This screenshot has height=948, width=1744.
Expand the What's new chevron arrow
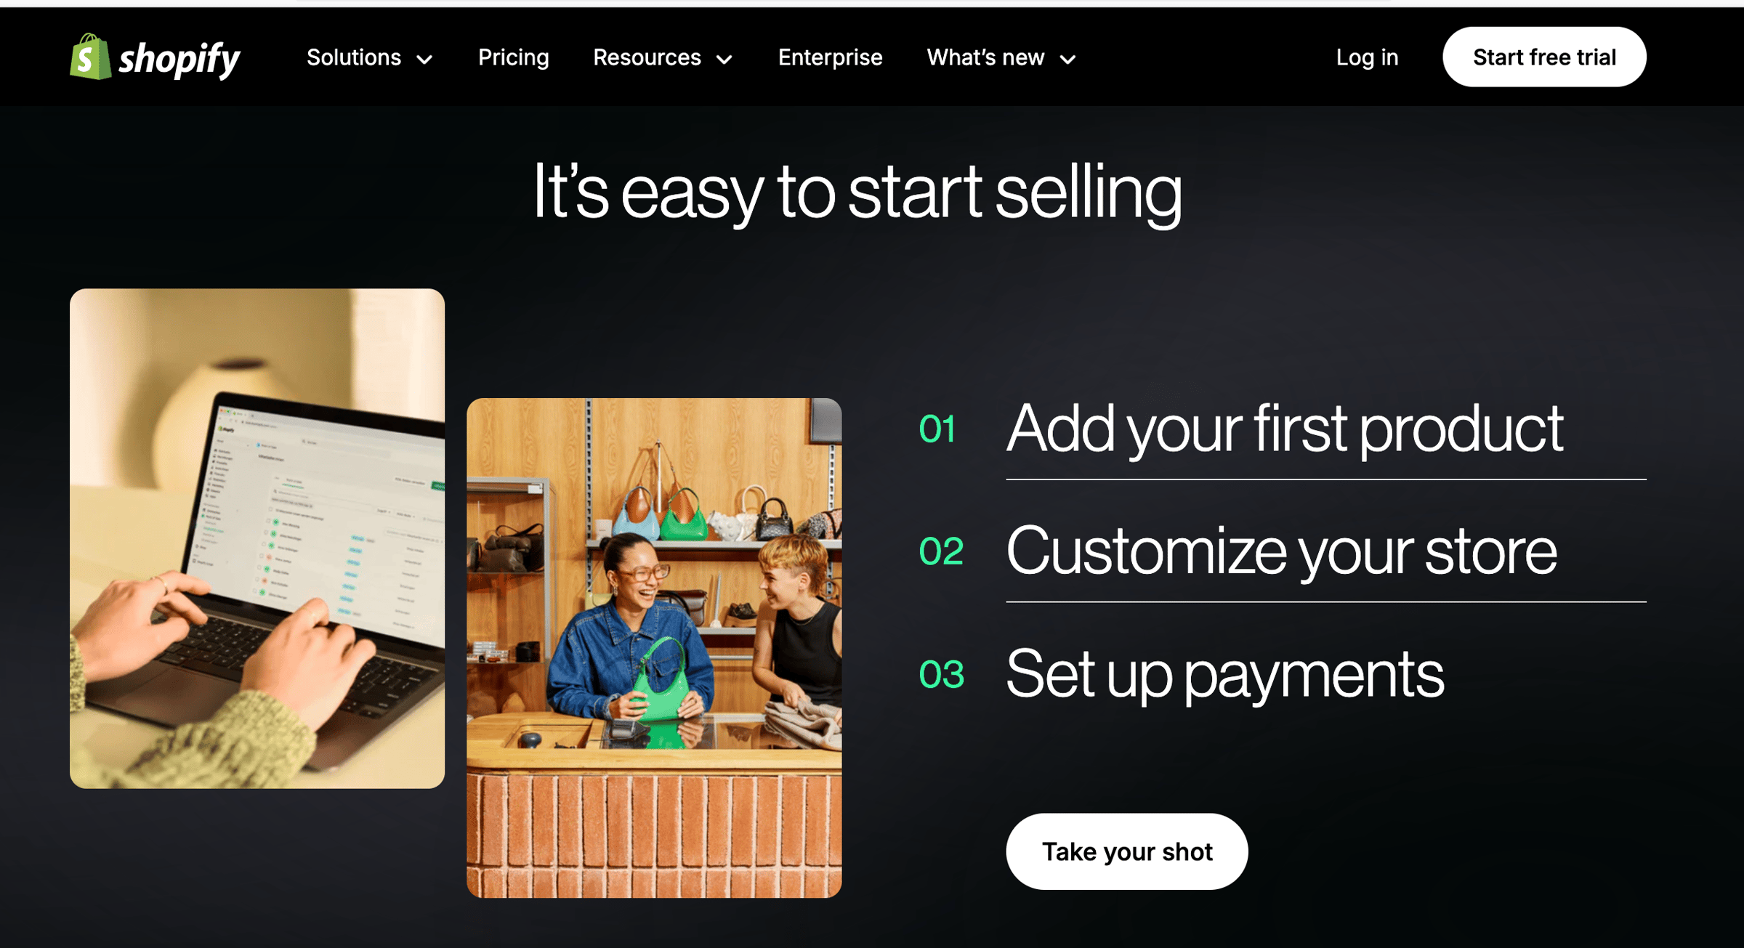(x=1067, y=59)
